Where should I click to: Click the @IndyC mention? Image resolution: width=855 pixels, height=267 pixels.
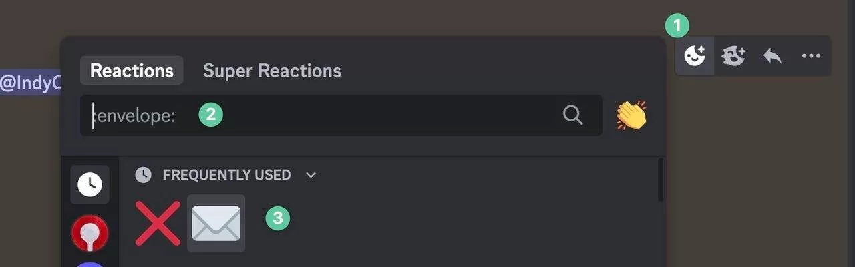(31, 84)
